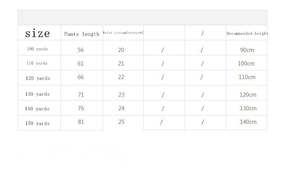Click the "140 yards" size cell

(37, 109)
